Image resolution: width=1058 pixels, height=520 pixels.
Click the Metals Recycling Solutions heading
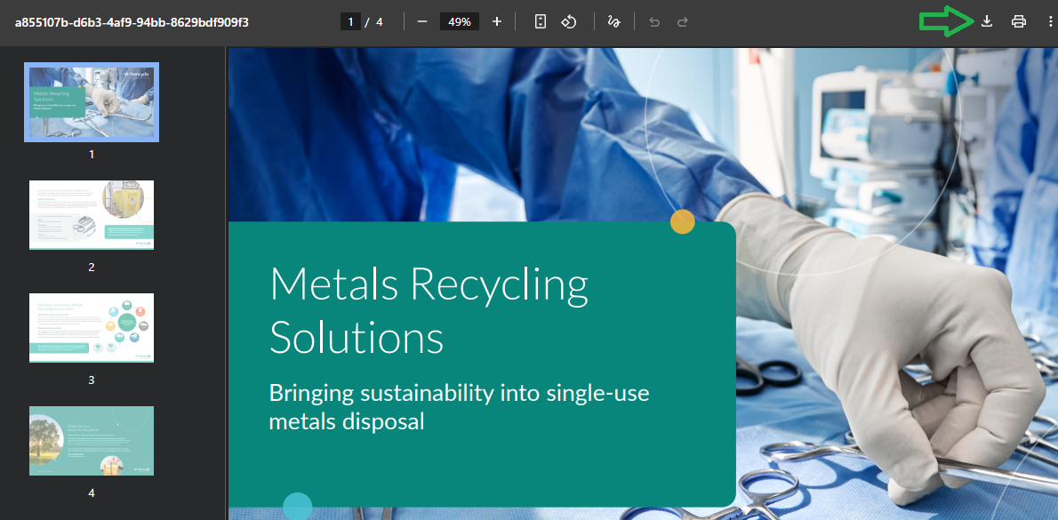click(x=429, y=310)
